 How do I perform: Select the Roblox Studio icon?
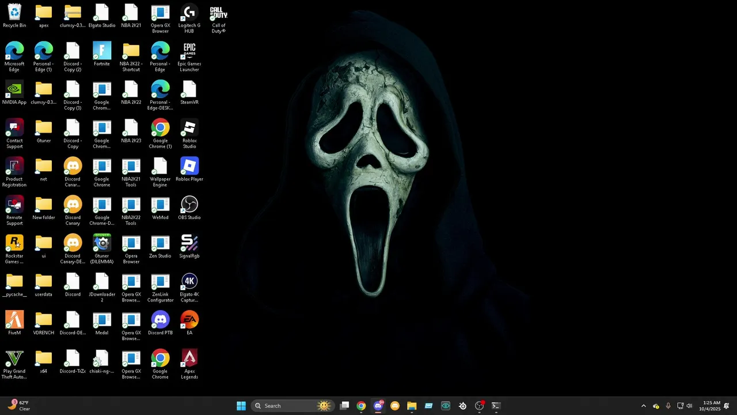click(x=189, y=134)
